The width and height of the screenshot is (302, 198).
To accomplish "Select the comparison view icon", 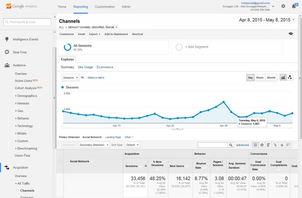I will click(x=275, y=145).
